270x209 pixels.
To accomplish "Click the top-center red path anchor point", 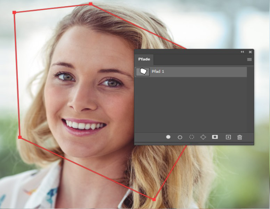I will tap(91, 4).
